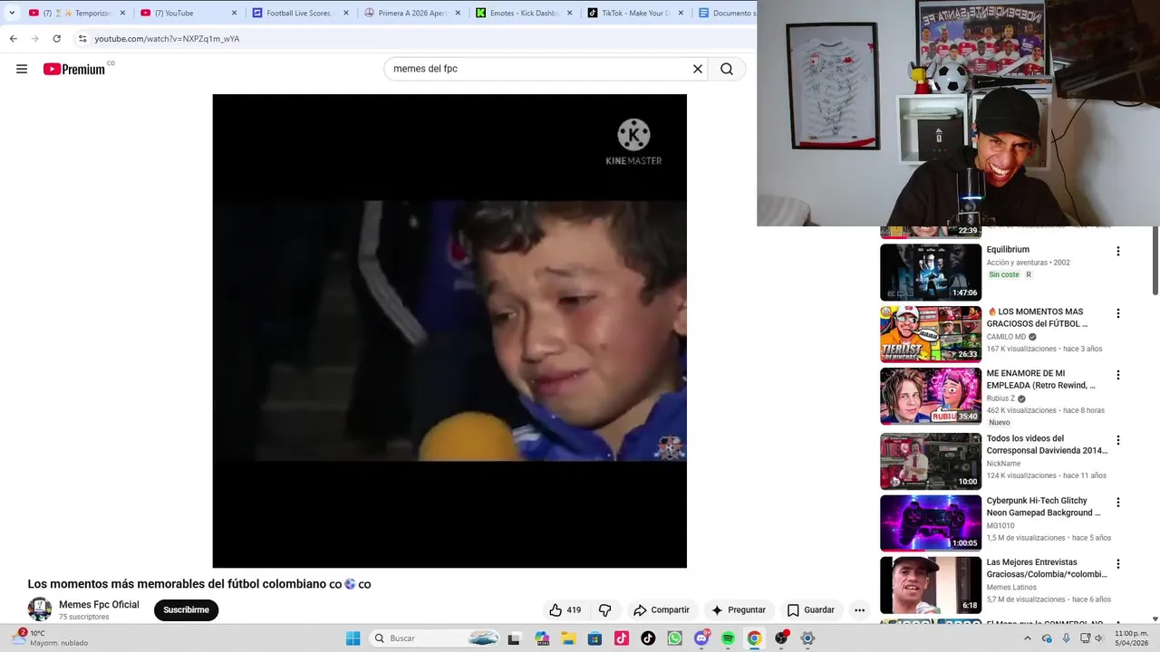The height and width of the screenshot is (652, 1160).
Task: Open Discord from the taskbar
Action: tap(701, 638)
